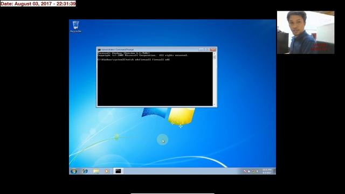Open the taskbar clock and date

pyautogui.click(x=267, y=171)
